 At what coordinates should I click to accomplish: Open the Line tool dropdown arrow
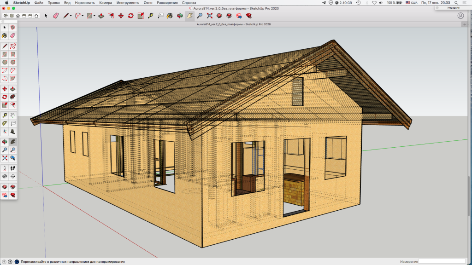[x=71, y=16]
